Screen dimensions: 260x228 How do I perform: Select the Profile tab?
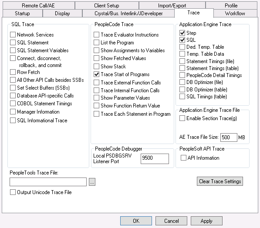pyautogui.click(x=231, y=6)
